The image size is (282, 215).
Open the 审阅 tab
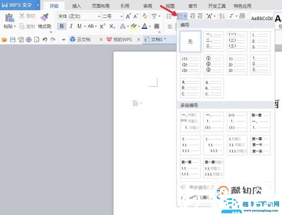pyautogui.click(x=148, y=6)
